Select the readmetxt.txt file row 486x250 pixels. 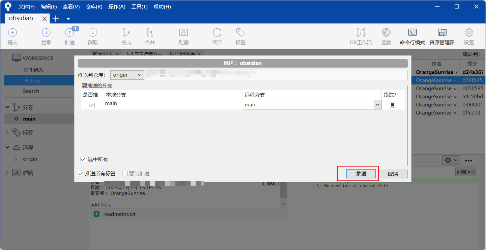188,214
